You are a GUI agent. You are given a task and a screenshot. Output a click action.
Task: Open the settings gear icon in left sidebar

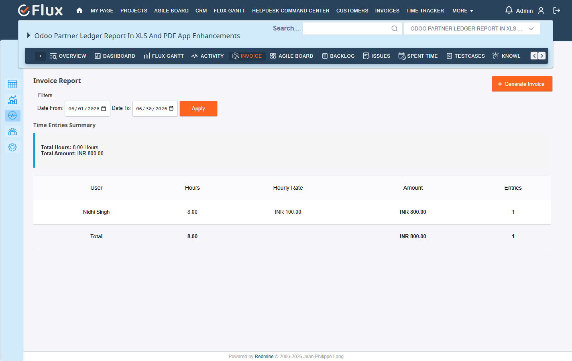(12, 147)
